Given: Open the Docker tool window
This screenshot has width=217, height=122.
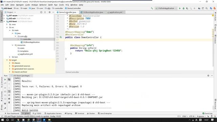Looking at the screenshot, I should tap(91, 113).
